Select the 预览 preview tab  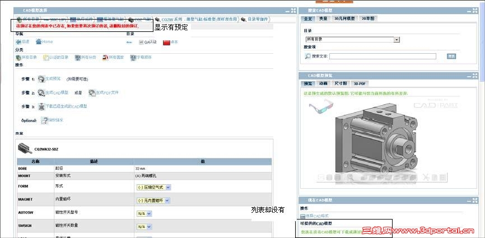308,83
